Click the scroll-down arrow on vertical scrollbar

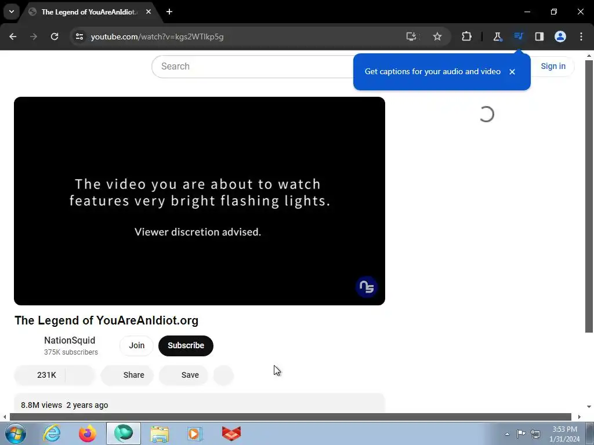pos(589,407)
